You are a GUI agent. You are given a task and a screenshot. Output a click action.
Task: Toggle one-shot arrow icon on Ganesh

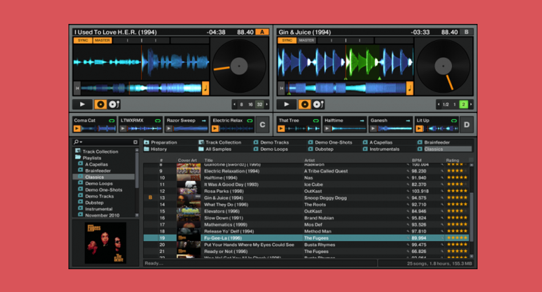click(x=408, y=120)
